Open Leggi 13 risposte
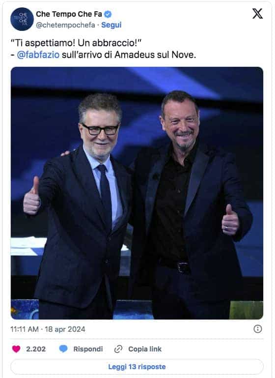 coord(137,367)
